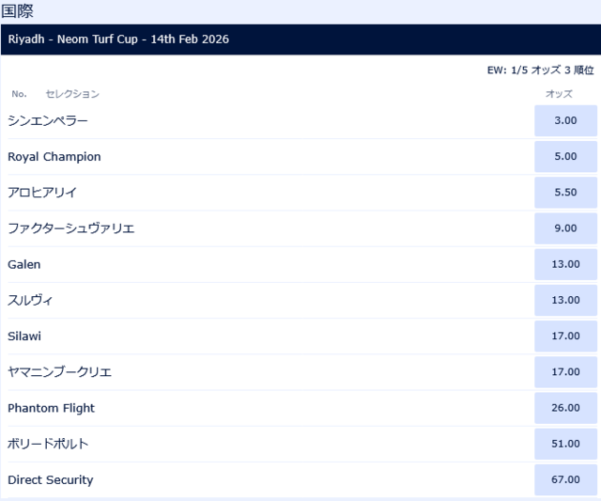Click the Galen runner name

coord(24,264)
